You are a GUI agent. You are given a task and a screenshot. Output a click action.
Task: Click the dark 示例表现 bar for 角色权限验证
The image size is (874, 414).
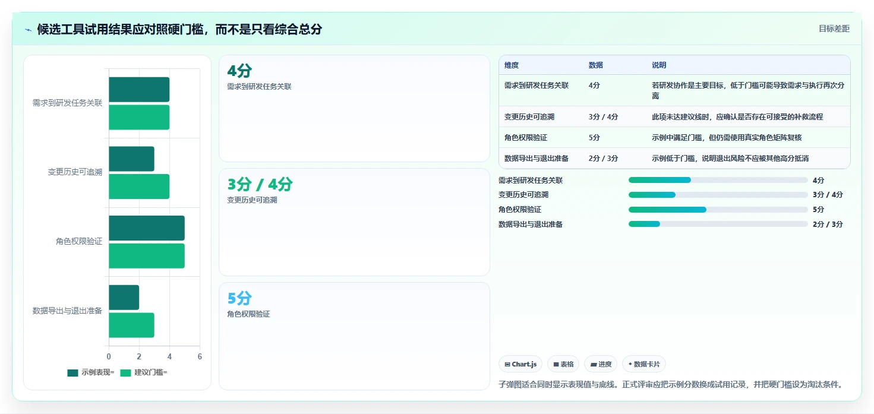[147, 228]
